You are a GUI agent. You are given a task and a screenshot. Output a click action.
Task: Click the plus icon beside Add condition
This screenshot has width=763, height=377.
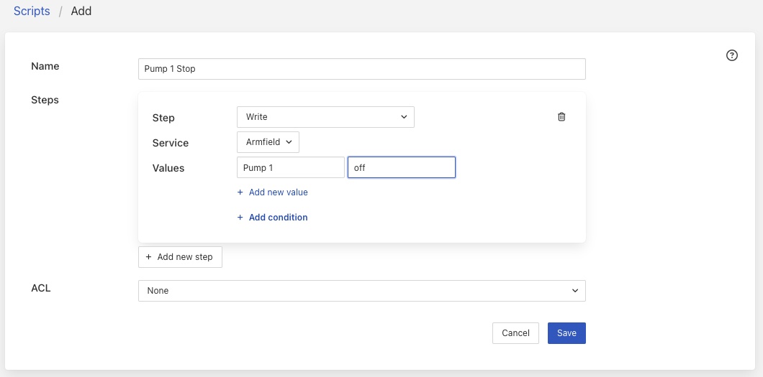pos(240,218)
